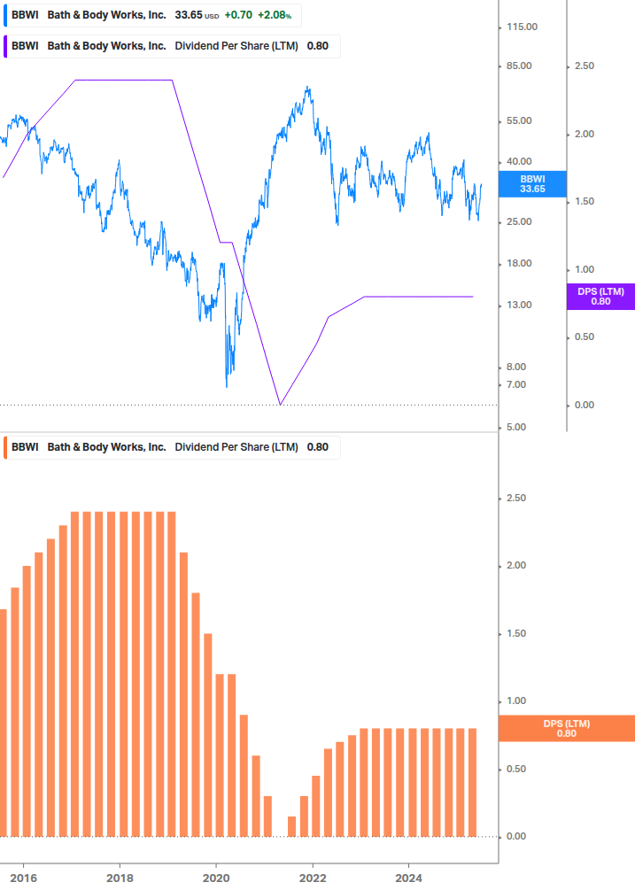Viewport: 635px width, 890px height.
Task: Click the 18.00 value on the price axis
Action: click(519, 263)
